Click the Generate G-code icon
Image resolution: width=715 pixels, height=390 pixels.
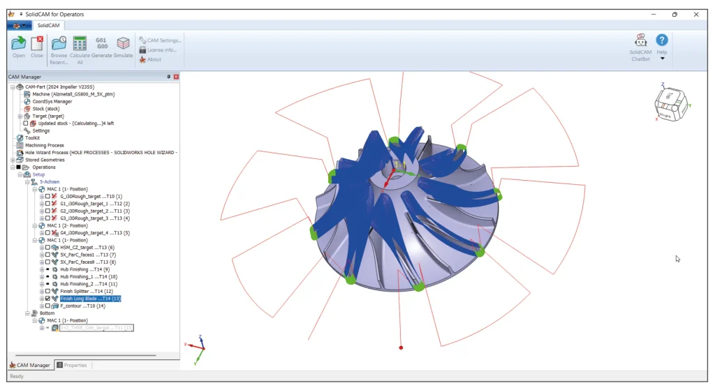[x=101, y=44]
